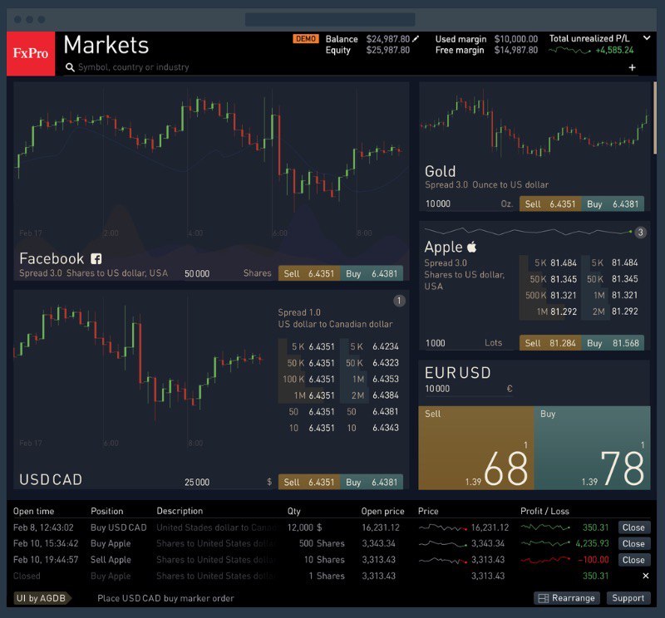Screen dimensions: 665x618
Task: Sort by Position column header
Action: point(107,511)
